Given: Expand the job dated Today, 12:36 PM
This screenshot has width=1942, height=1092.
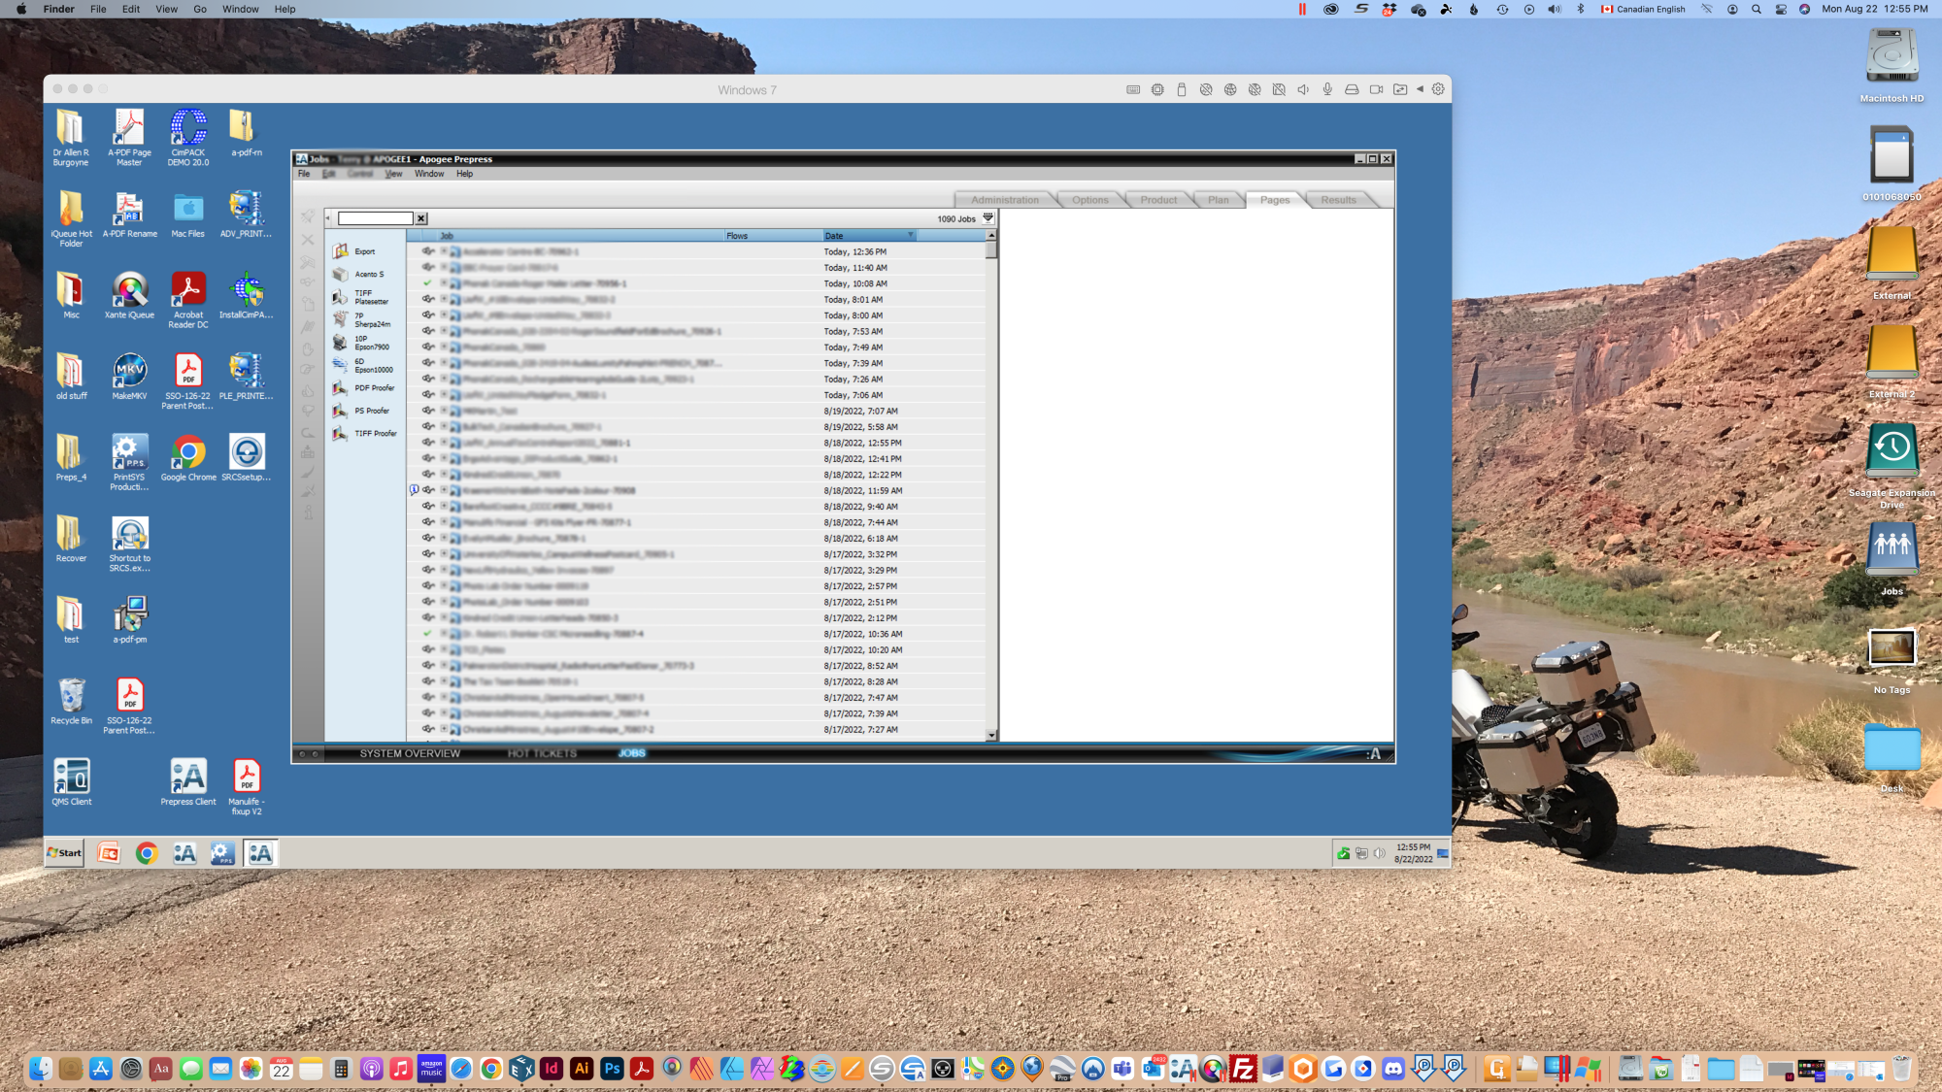Looking at the screenshot, I should click(x=444, y=251).
